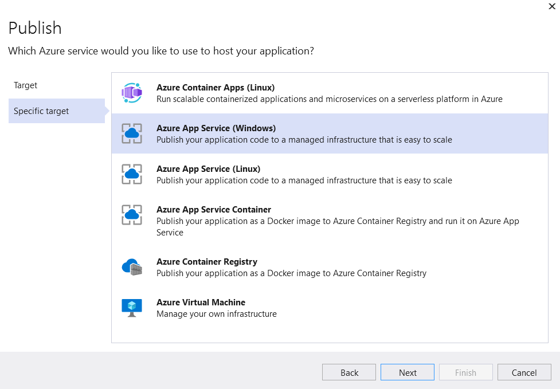560x389 pixels.
Task: Click the Azure Container Registry icon
Action: [132, 267]
